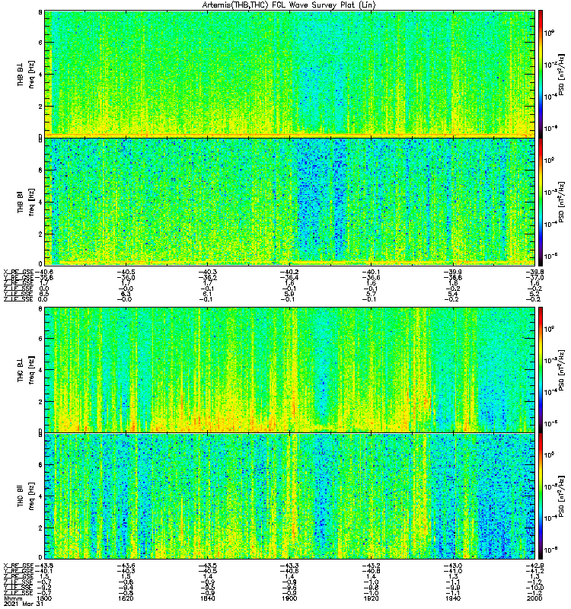The height and width of the screenshot is (609, 571).
Task: Click the THB X_RE_GSE value '-39.8'
Action: (534, 272)
